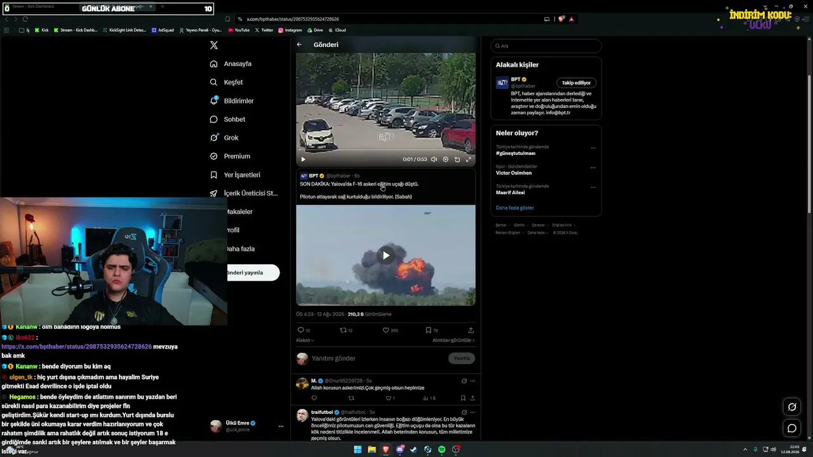813x457 pixels.
Task: Go to Anasayfa in the sidebar
Action: [231, 64]
